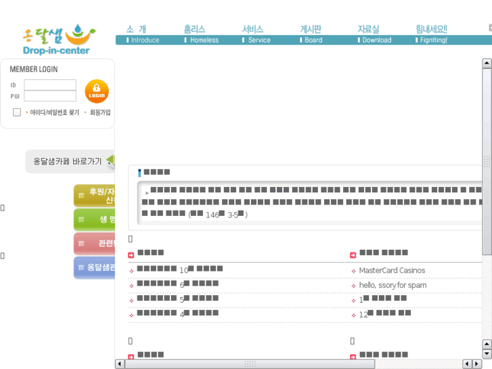Click the orange LOGIN lock button
The height and width of the screenshot is (369, 492).
tap(97, 91)
